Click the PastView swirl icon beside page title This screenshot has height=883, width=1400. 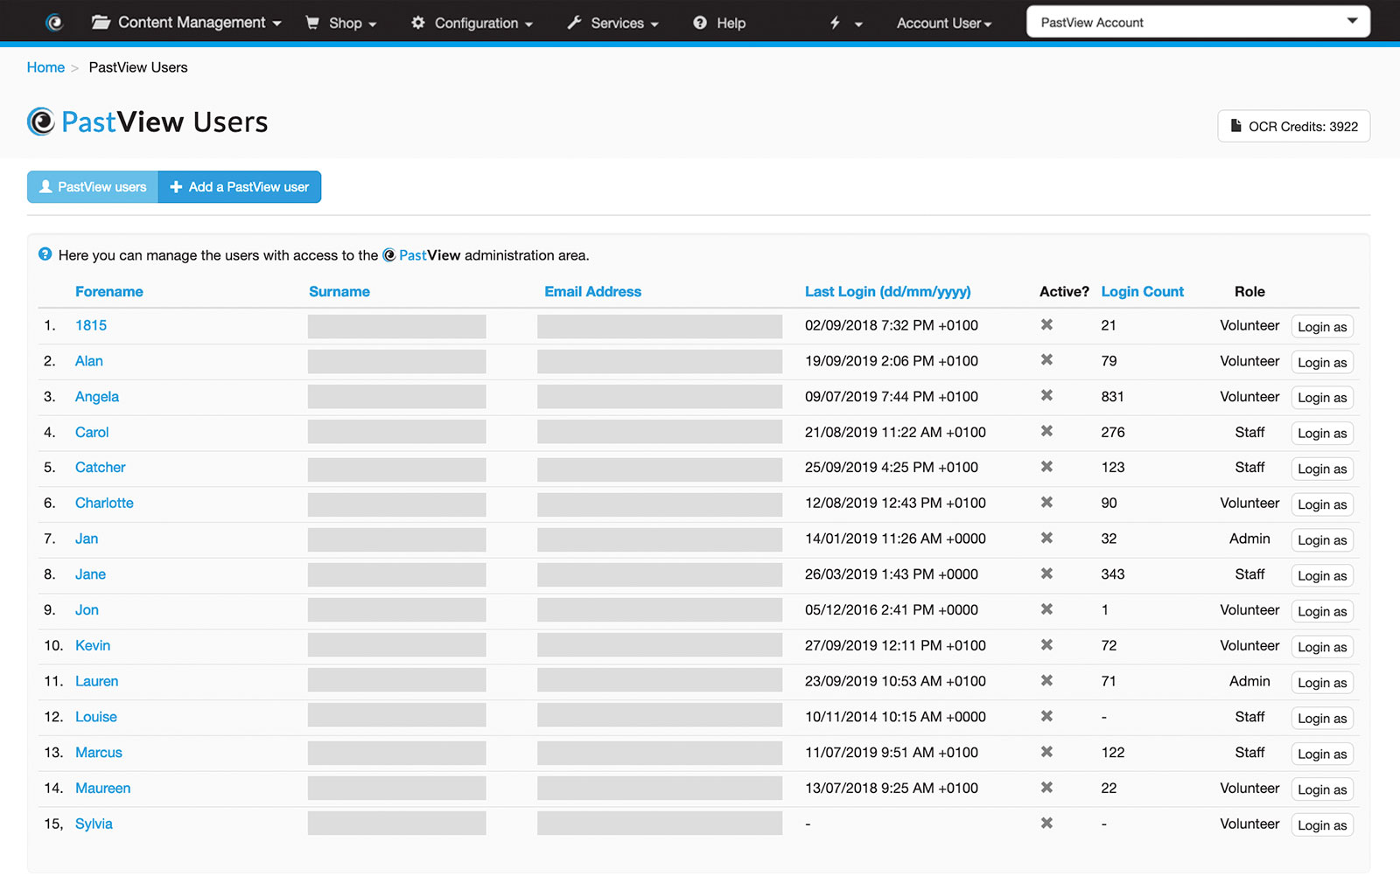coord(41,122)
